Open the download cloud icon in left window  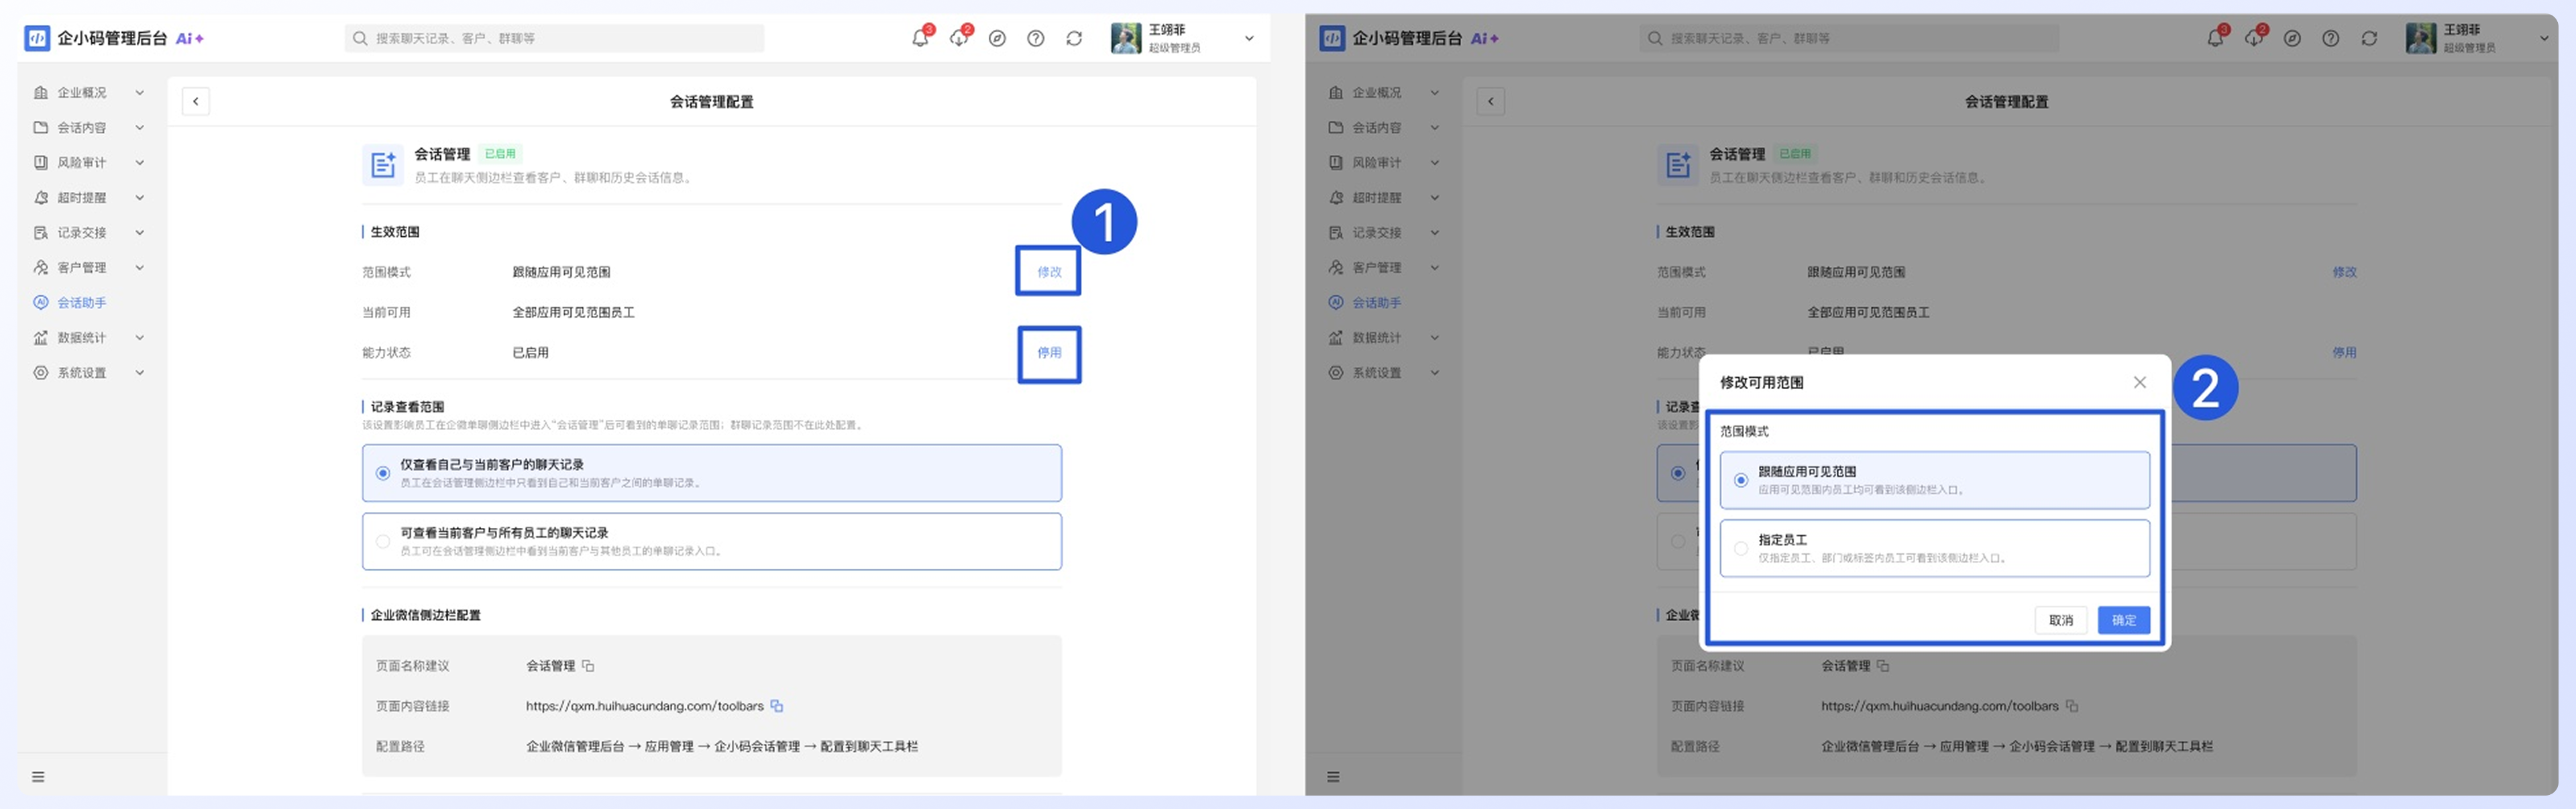[x=958, y=38]
